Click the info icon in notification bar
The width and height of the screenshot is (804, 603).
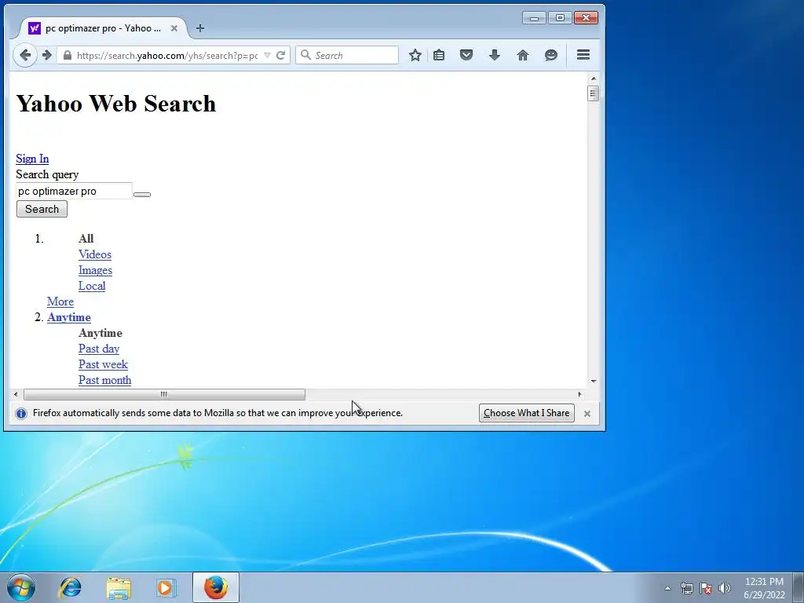[x=21, y=413]
